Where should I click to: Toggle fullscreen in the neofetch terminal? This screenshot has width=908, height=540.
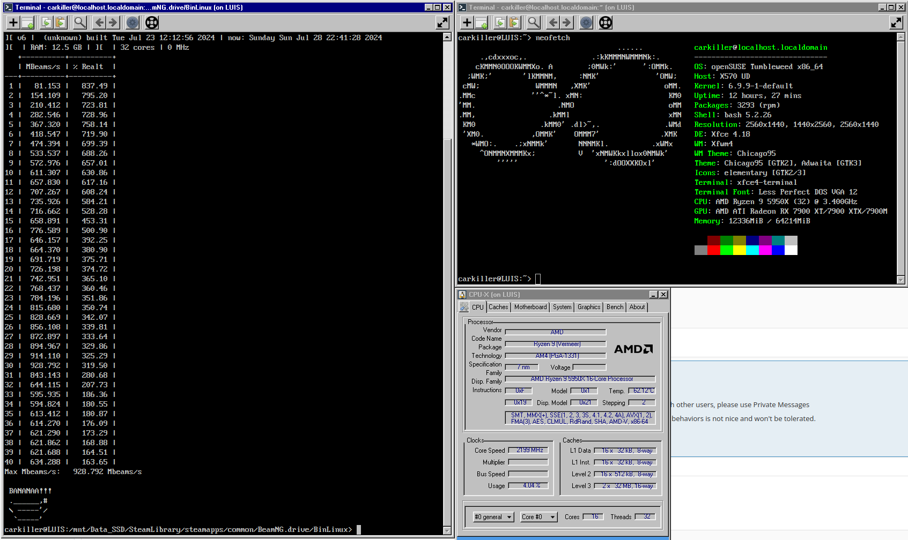(896, 22)
